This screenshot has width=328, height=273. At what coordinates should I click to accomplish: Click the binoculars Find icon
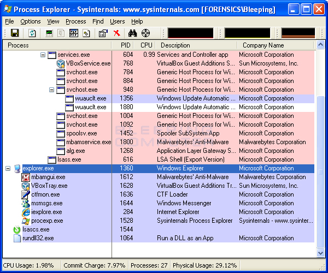pyautogui.click(x=133, y=33)
